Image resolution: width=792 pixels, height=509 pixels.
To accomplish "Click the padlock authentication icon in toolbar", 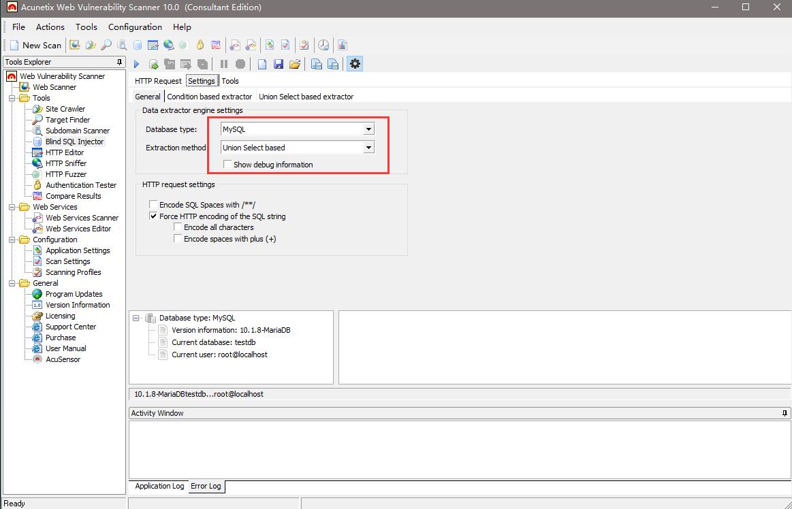I will coord(200,45).
